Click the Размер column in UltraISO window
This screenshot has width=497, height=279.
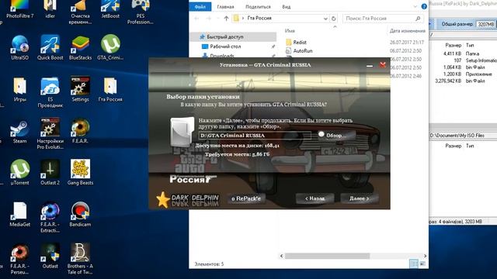click(x=453, y=45)
